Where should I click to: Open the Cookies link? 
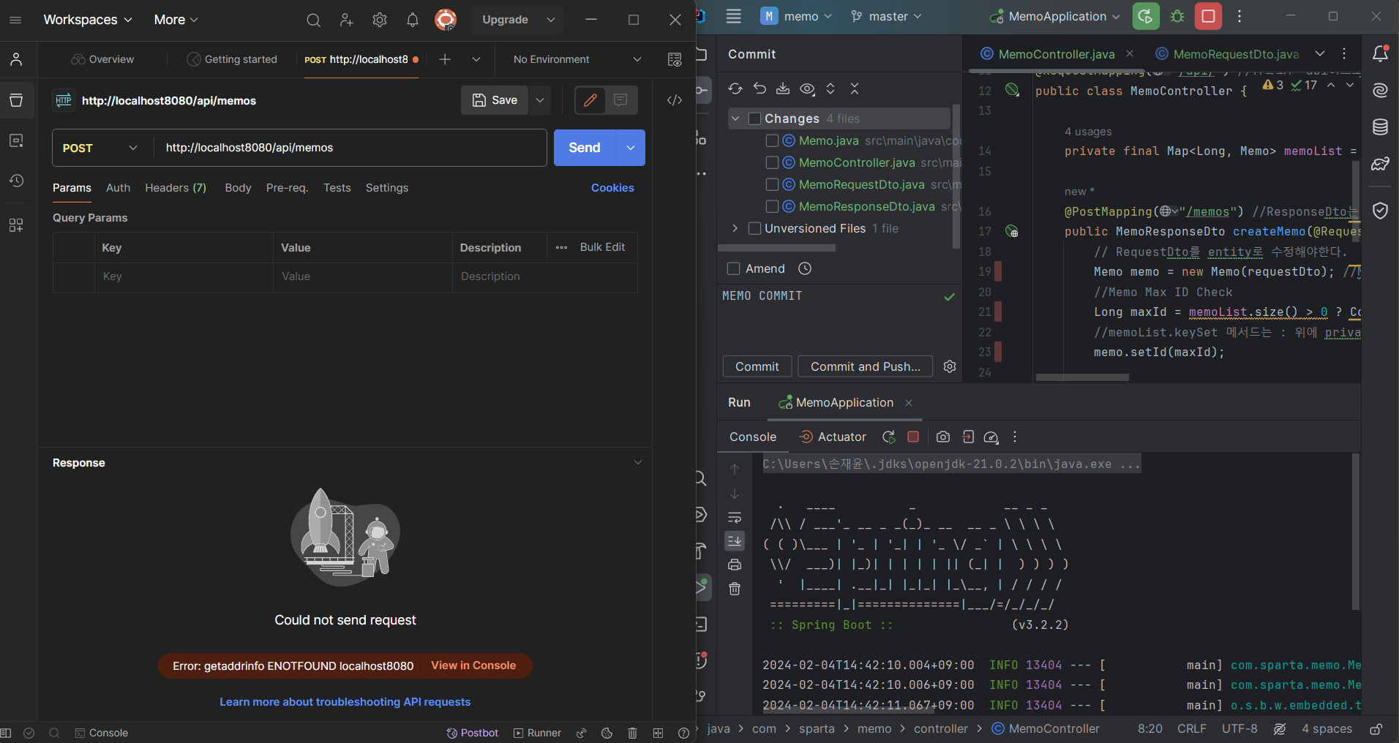tap(612, 188)
